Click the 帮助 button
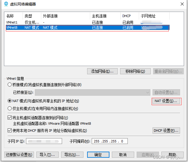The image size is (188, 162). click(172, 155)
